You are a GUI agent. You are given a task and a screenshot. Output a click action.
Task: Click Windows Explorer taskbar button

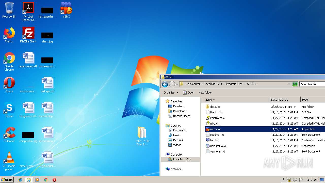[29, 180]
